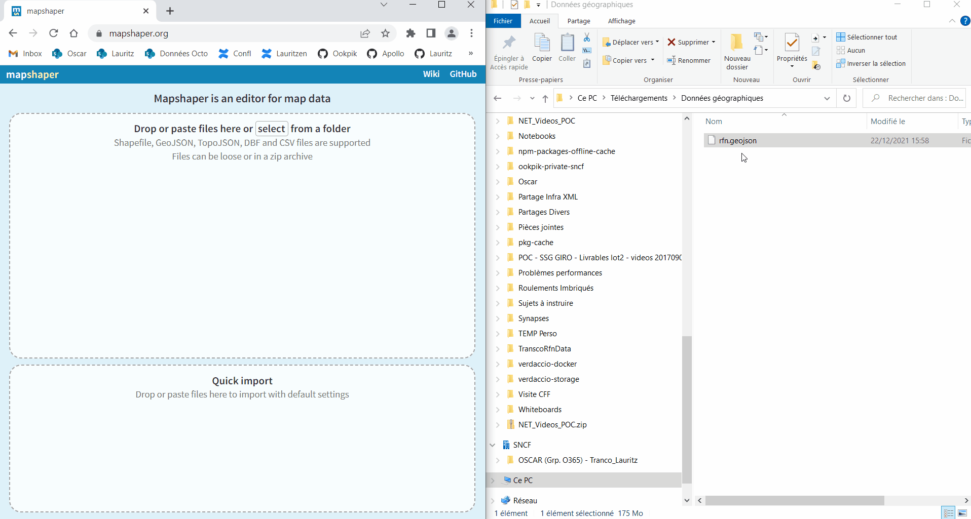Click the Nouveau dossier folder icon

point(736,43)
